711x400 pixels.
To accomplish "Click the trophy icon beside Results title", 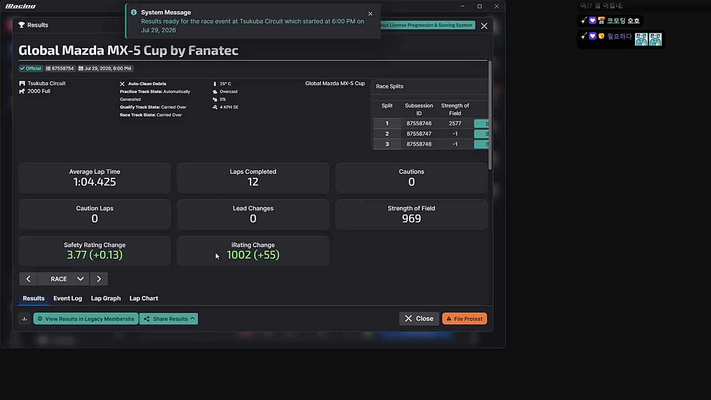I will [x=22, y=25].
